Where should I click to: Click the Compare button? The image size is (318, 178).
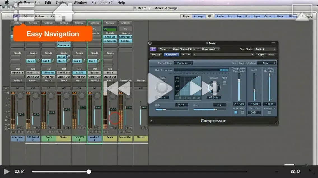[171, 55]
